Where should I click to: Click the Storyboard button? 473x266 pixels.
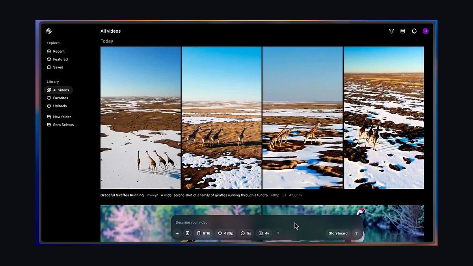338,233
